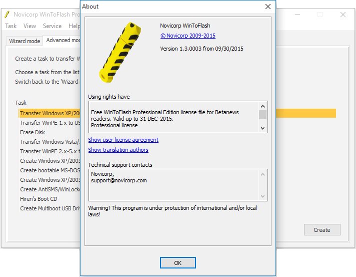Select the Transfer WinPE 2.x-5.x task
356x277 pixels.
(49, 151)
